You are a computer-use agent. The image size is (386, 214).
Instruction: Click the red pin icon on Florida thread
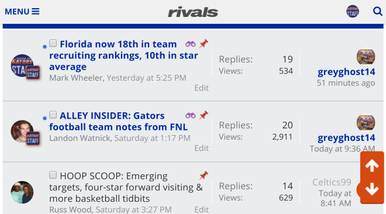pyautogui.click(x=204, y=44)
